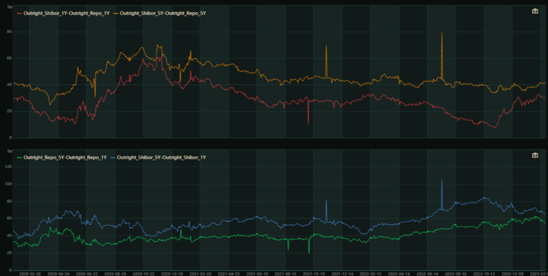548x276 pixels.
Task: Click the 2021-10-18 date axis label
Action: [314, 274]
